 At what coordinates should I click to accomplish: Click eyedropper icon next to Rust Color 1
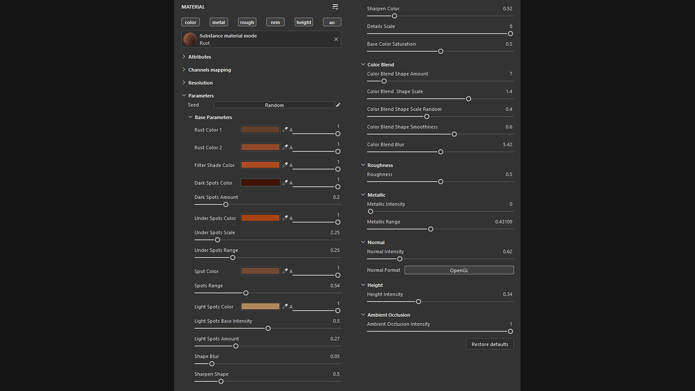(x=285, y=130)
